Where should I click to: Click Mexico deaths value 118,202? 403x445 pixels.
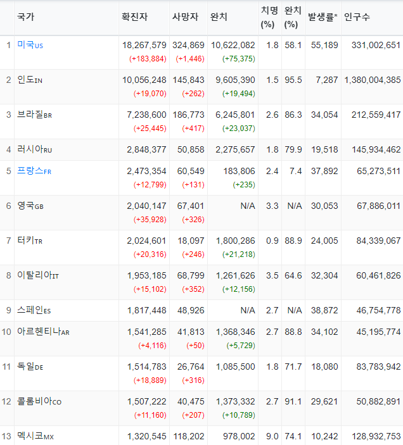pyautogui.click(x=189, y=436)
